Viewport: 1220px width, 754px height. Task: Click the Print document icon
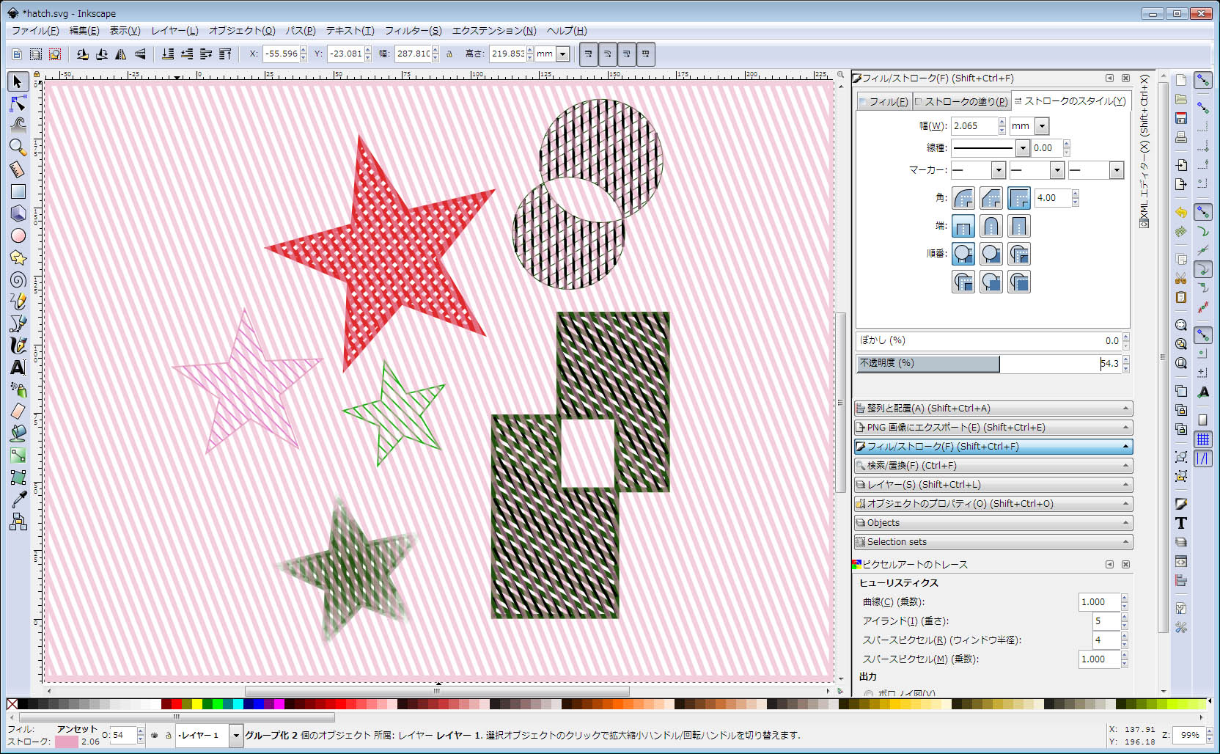[1180, 137]
